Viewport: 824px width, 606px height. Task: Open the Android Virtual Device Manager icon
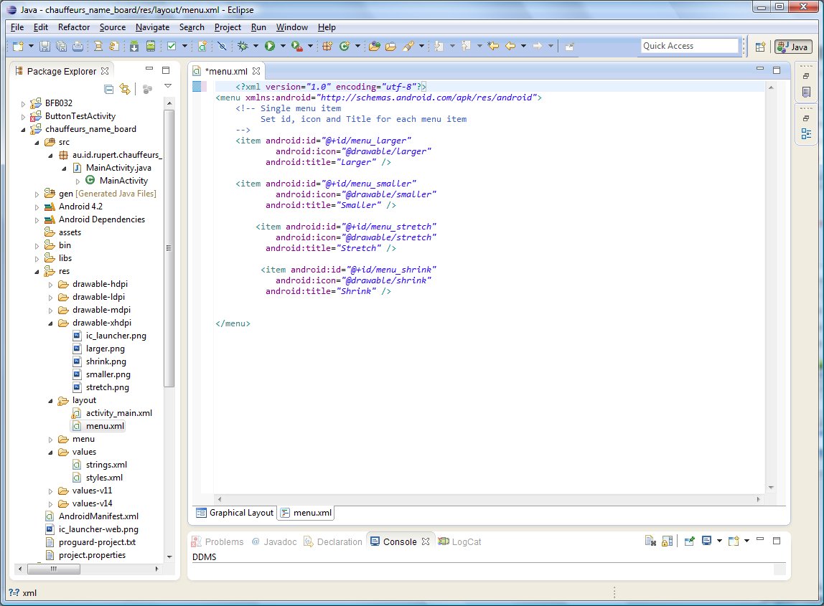[151, 46]
